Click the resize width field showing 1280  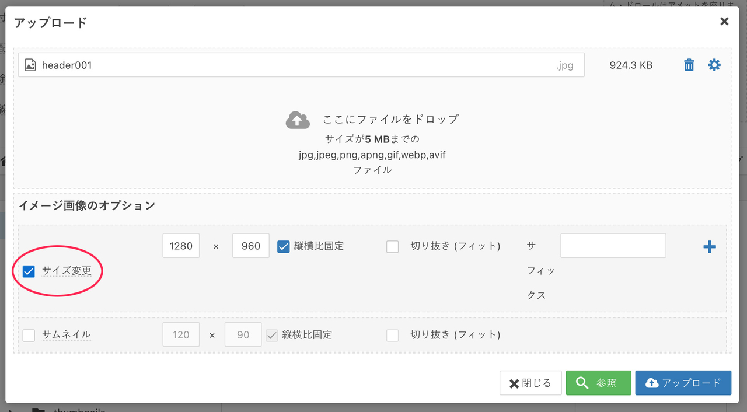(181, 246)
